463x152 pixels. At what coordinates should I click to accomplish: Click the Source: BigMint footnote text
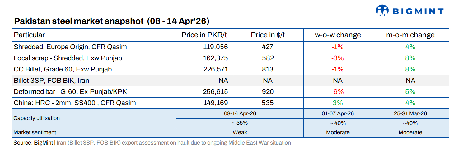click(x=34, y=143)
